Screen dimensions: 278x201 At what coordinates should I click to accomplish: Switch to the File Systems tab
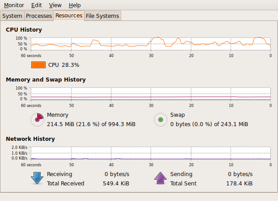(102, 16)
